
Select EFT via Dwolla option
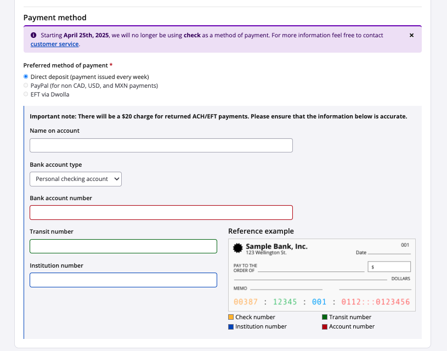click(x=26, y=94)
